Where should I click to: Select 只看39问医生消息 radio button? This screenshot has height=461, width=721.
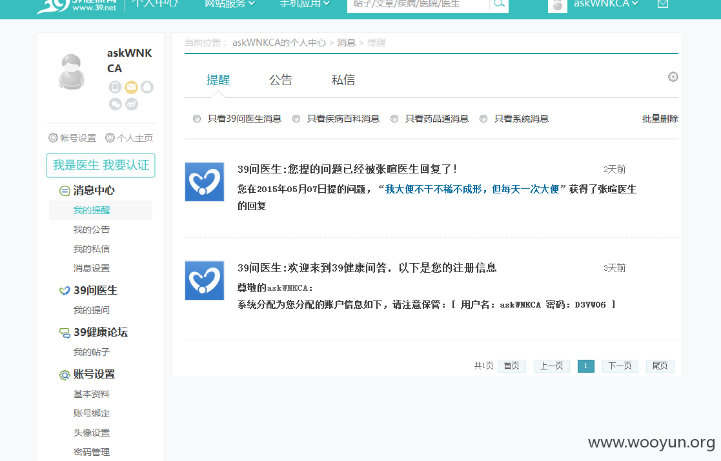[197, 119]
